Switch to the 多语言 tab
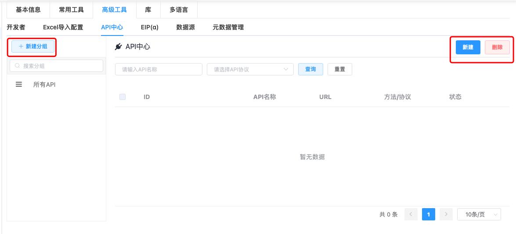 pyautogui.click(x=179, y=10)
